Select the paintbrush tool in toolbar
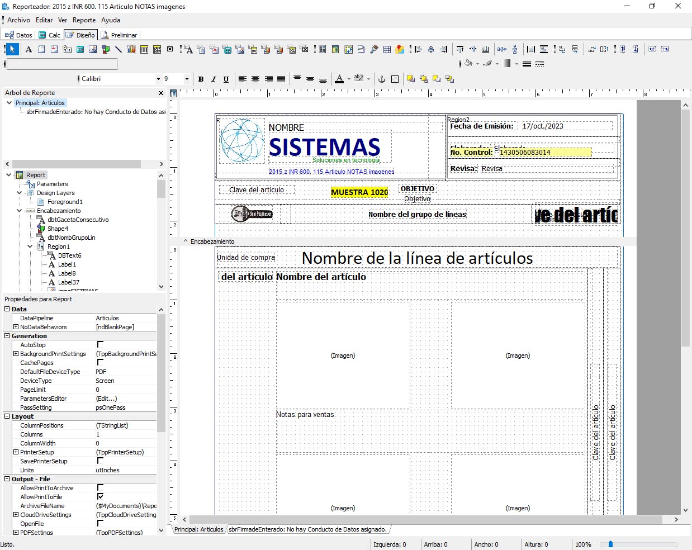692x550 pixels. [374, 49]
